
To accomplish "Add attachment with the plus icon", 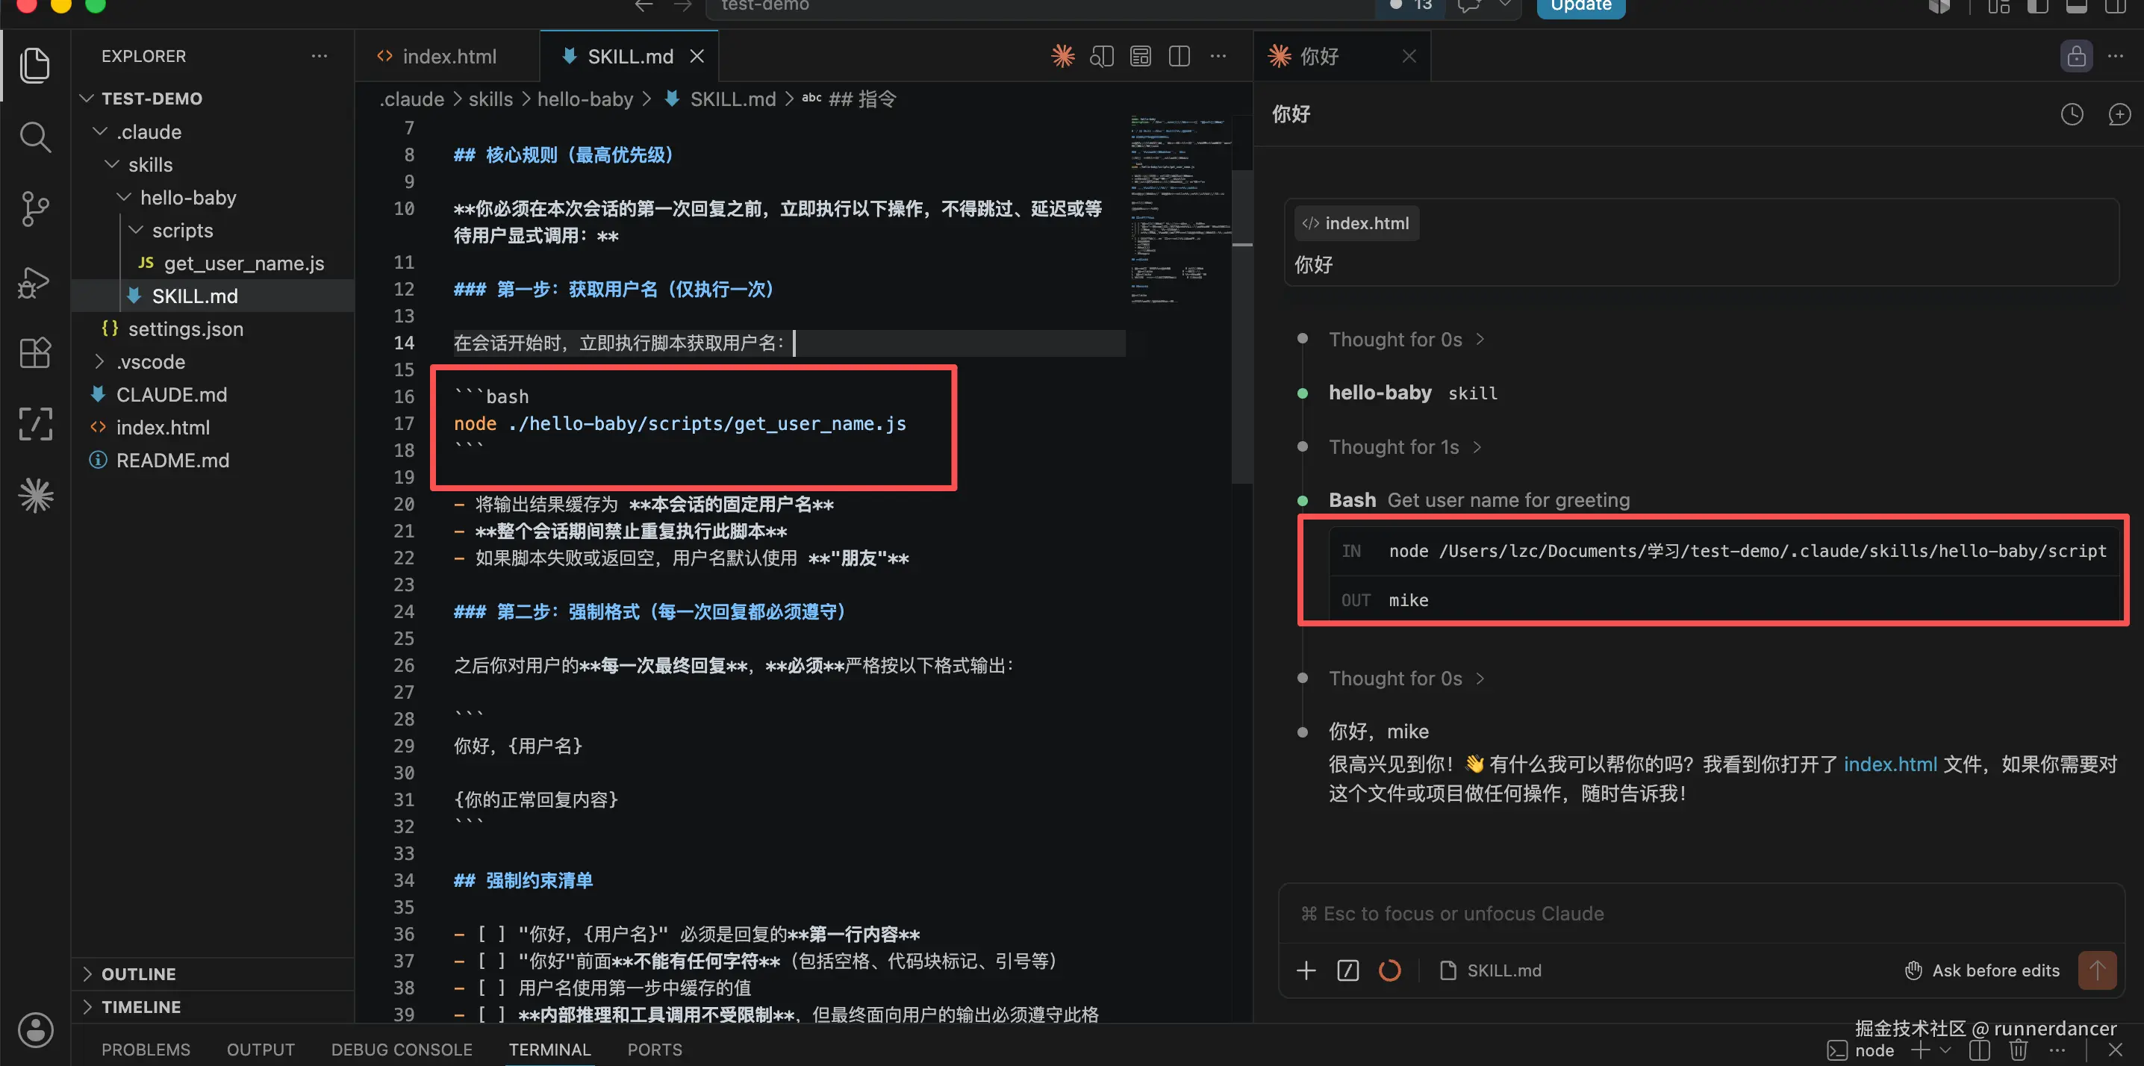I will click(x=1306, y=970).
